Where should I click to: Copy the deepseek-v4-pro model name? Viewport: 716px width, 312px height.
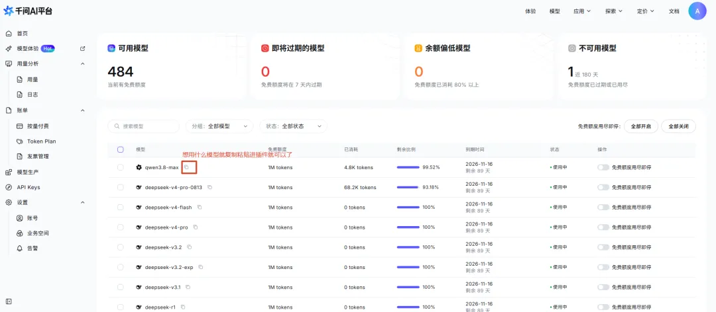(x=196, y=227)
